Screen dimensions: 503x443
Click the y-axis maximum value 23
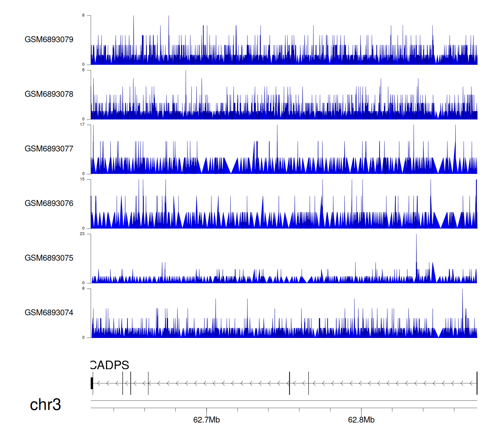(82, 234)
